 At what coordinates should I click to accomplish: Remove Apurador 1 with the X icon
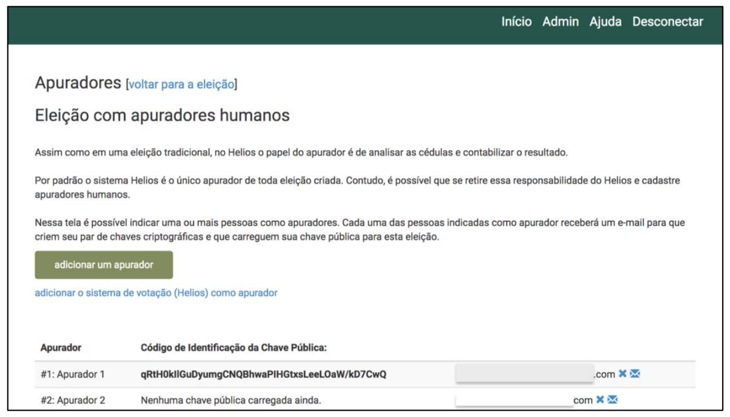[622, 374]
